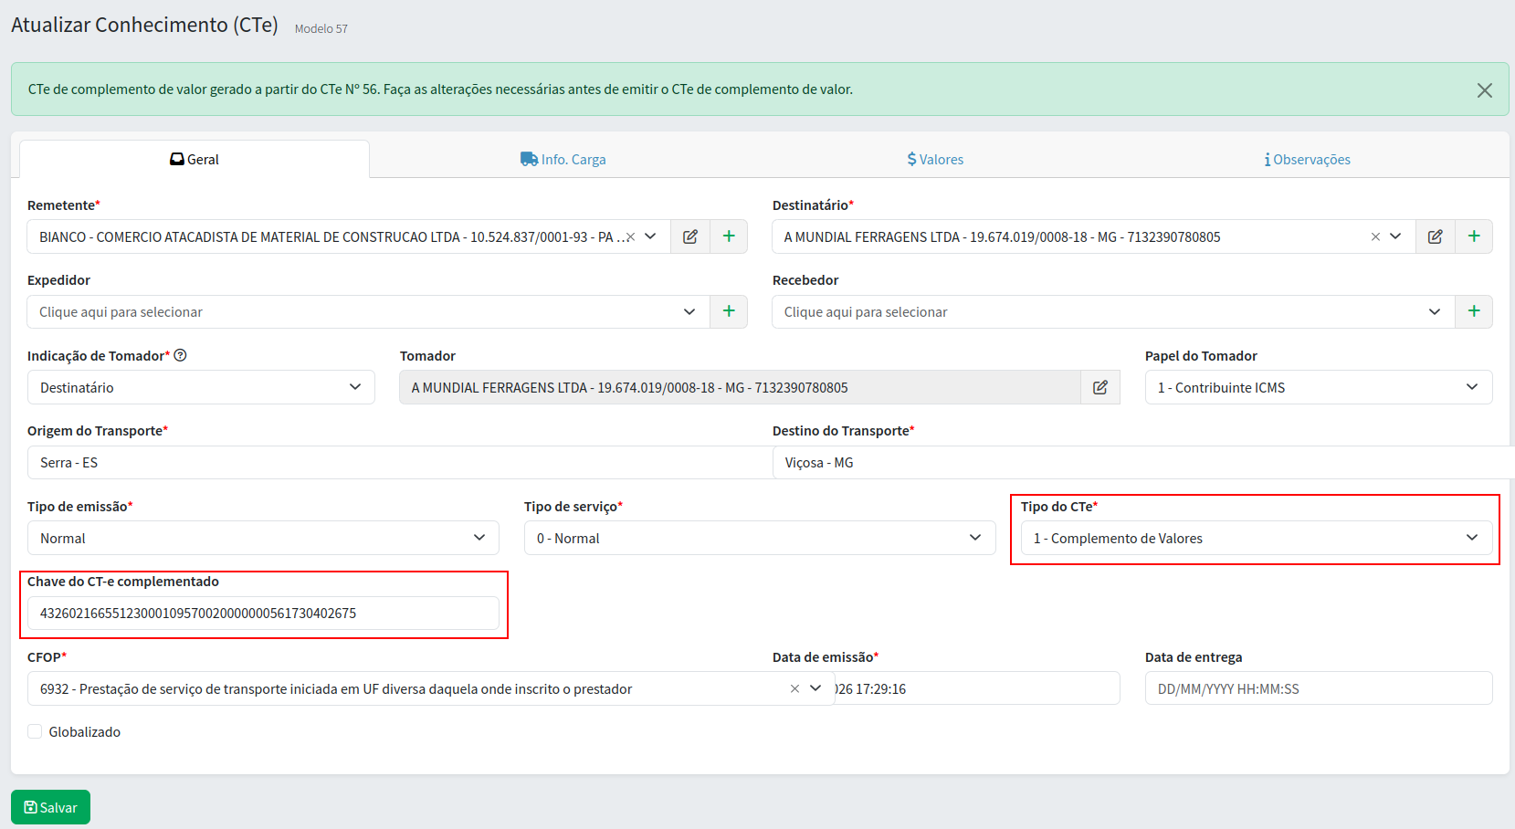Open the Valores tab

935,159
